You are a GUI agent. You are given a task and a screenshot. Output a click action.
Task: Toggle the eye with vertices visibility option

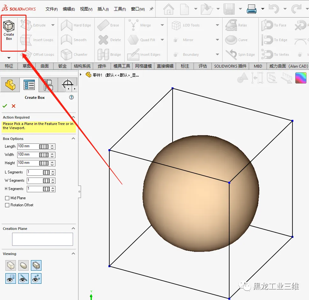pyautogui.click(x=36, y=278)
